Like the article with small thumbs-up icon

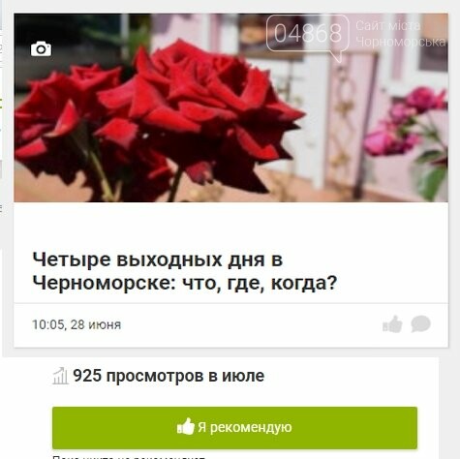click(x=392, y=324)
